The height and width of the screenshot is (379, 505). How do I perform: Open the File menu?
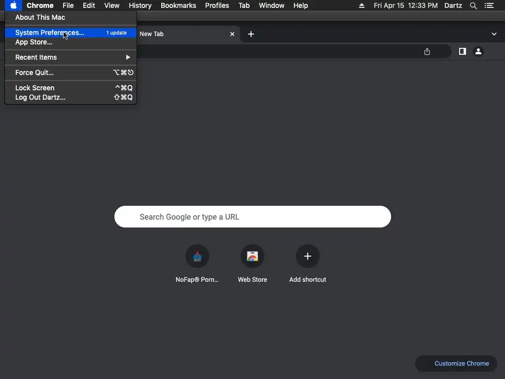tap(68, 5)
